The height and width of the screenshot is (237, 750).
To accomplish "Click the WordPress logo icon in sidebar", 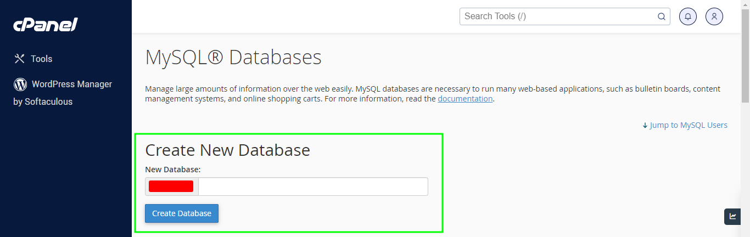I will tap(20, 84).
